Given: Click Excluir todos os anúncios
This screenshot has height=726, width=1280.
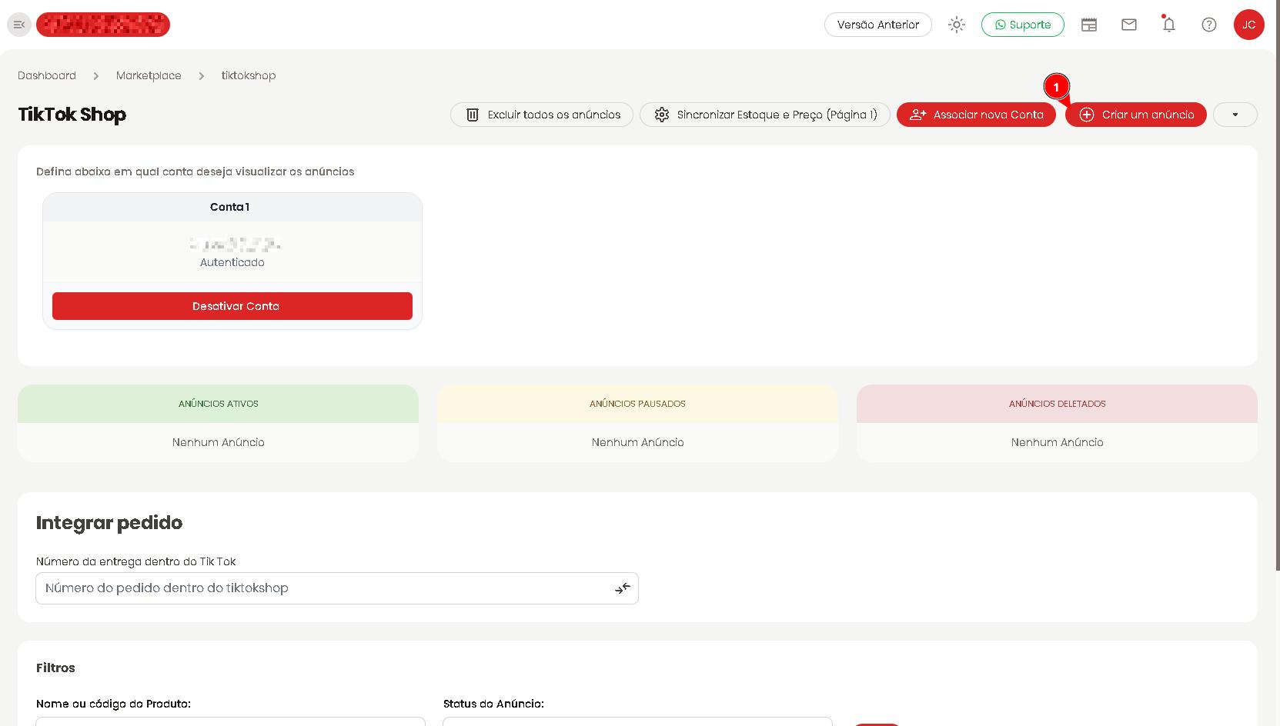Looking at the screenshot, I should [x=542, y=115].
